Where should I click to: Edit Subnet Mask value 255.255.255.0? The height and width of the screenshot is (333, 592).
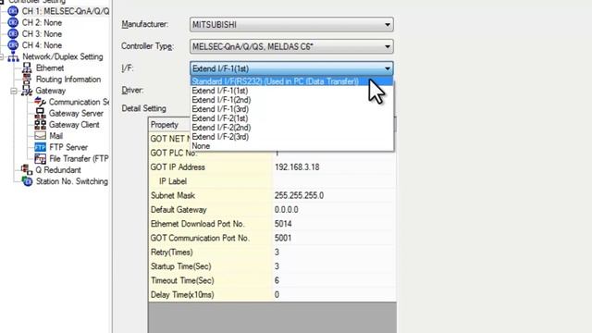click(x=334, y=195)
